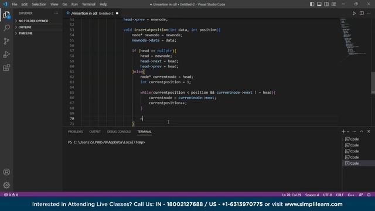Open terminal panel more actions ellipsis
375x211 pixels.
tap(354, 131)
